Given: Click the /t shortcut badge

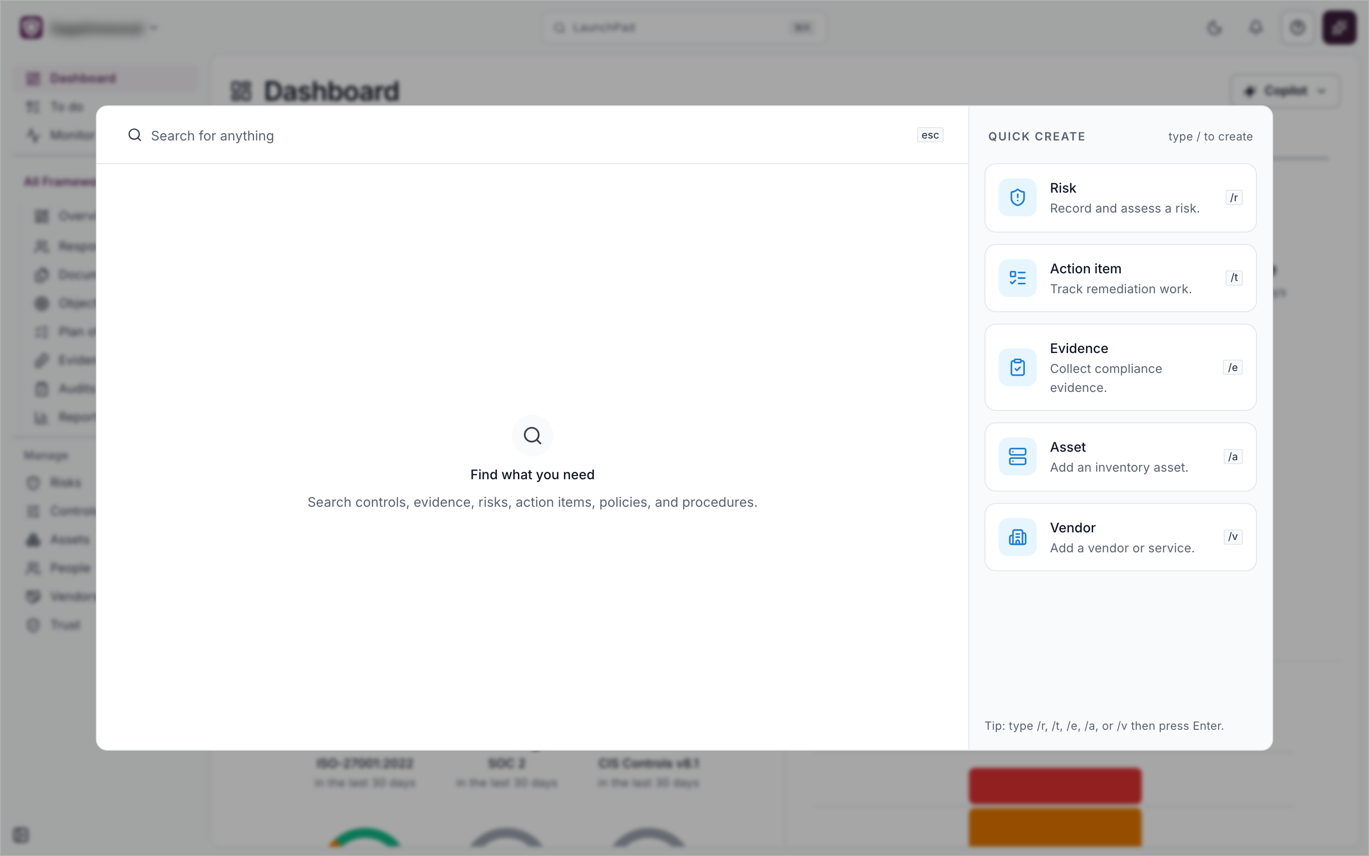Looking at the screenshot, I should click(1234, 278).
